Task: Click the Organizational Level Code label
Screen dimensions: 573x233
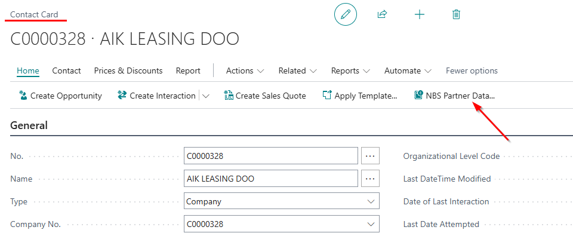Action: 451,156
